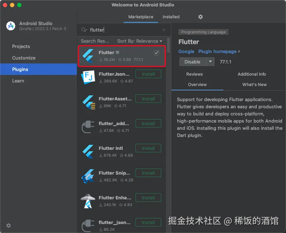286x233 pixels.
Task: Open plugin settings gear next to Installed
Action: pyautogui.click(x=201, y=17)
